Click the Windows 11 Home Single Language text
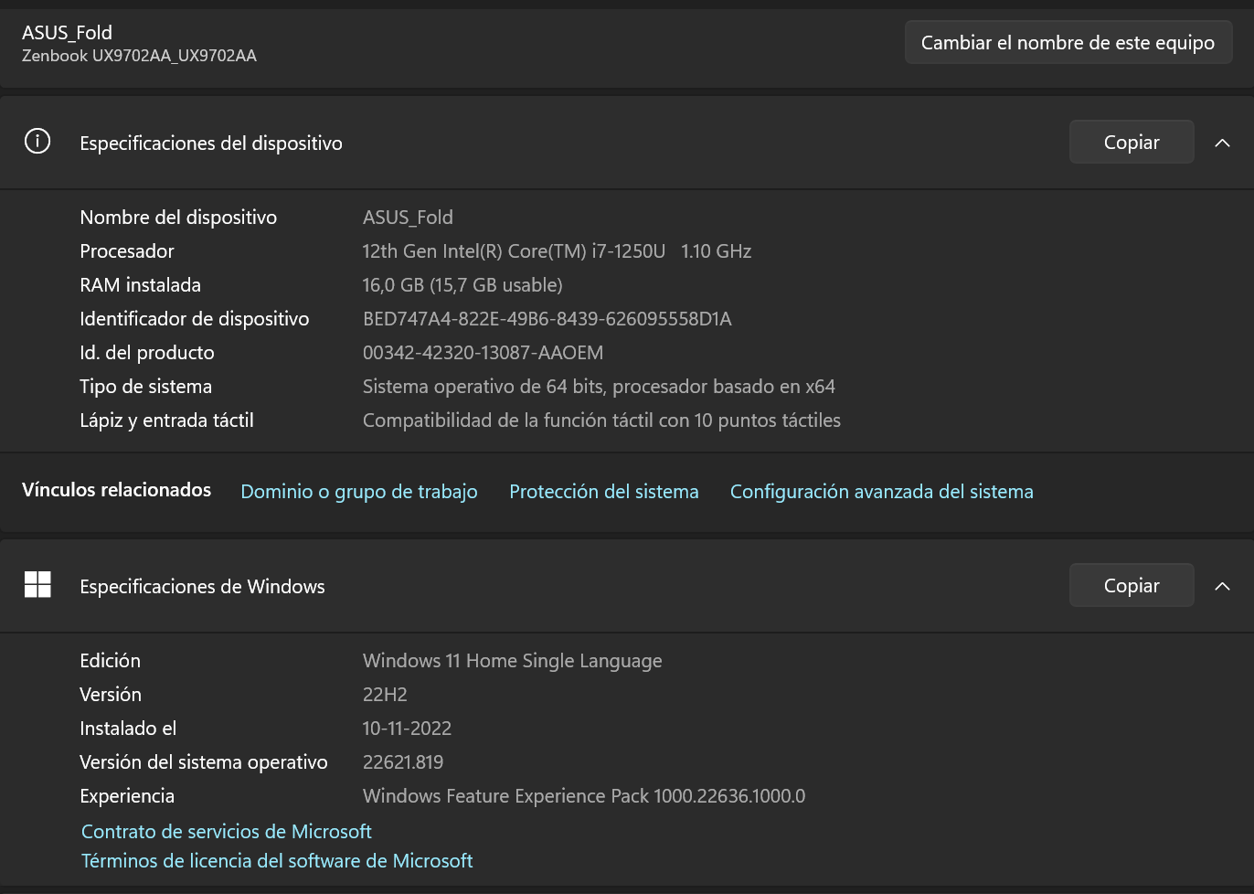This screenshot has height=894, width=1254. point(512,661)
